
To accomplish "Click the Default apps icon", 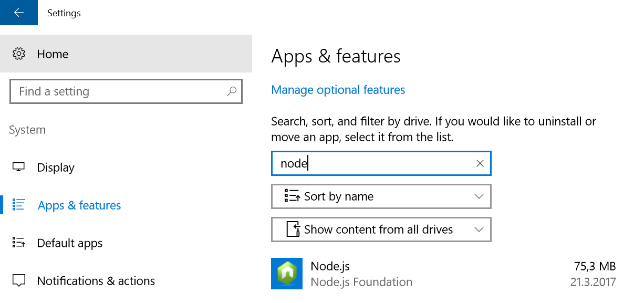I will coord(19,243).
